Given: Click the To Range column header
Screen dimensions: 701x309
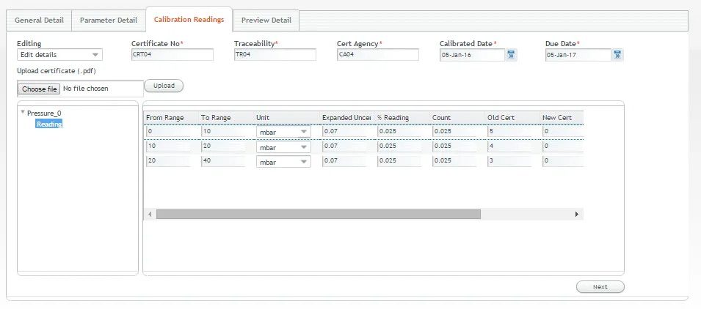Looking at the screenshot, I should (225, 118).
